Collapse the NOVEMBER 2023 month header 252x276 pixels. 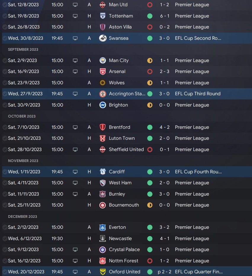[23, 161]
